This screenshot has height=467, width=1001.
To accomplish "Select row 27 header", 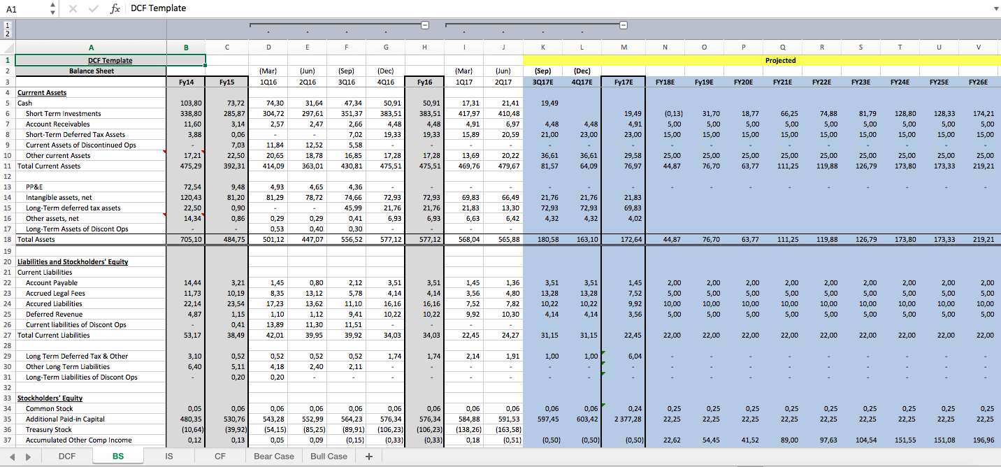I will pos(7,336).
